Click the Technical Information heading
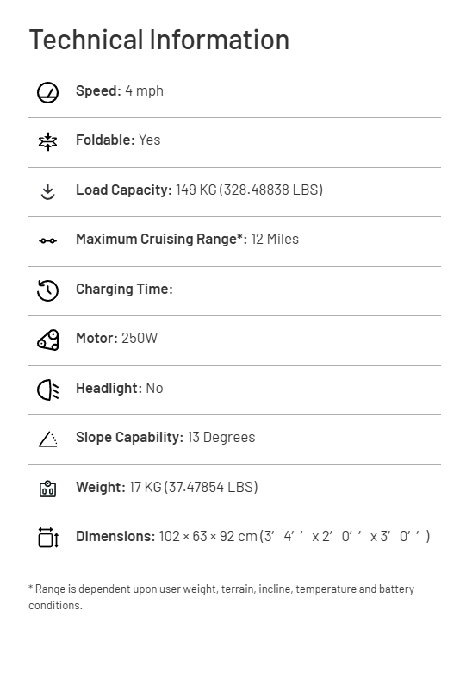Screen dimensions: 466x698 tap(159, 40)
